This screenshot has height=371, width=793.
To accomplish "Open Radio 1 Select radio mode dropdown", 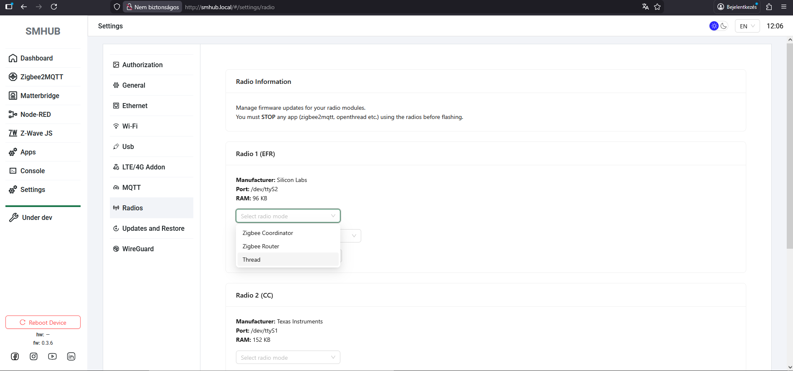I will point(288,216).
